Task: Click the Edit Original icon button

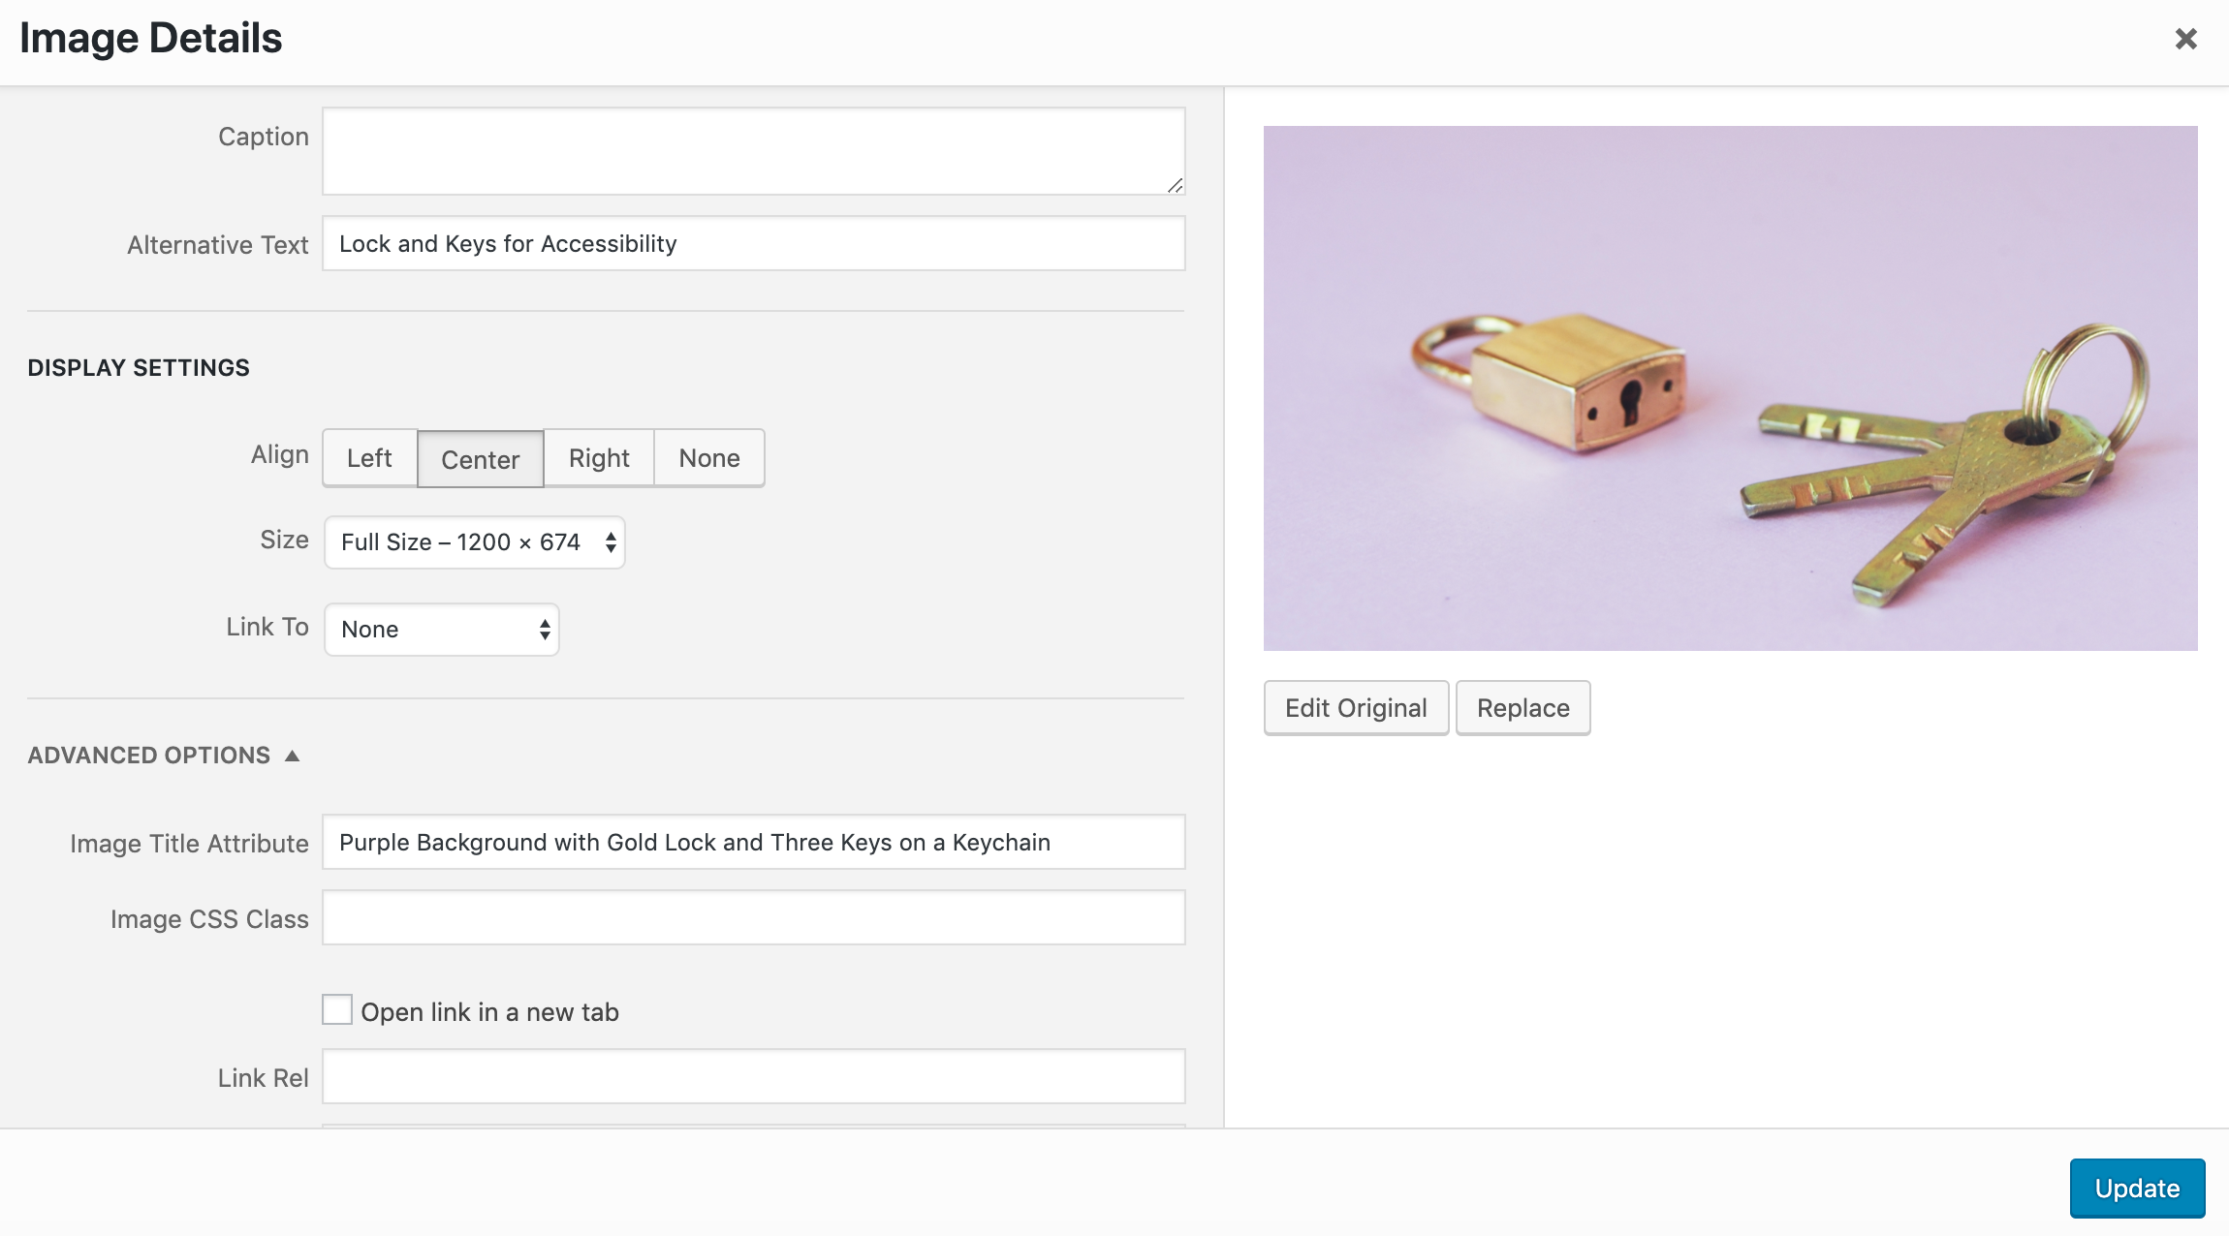Action: [x=1355, y=706]
